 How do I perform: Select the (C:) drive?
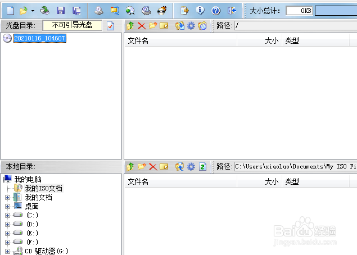[x=33, y=215]
